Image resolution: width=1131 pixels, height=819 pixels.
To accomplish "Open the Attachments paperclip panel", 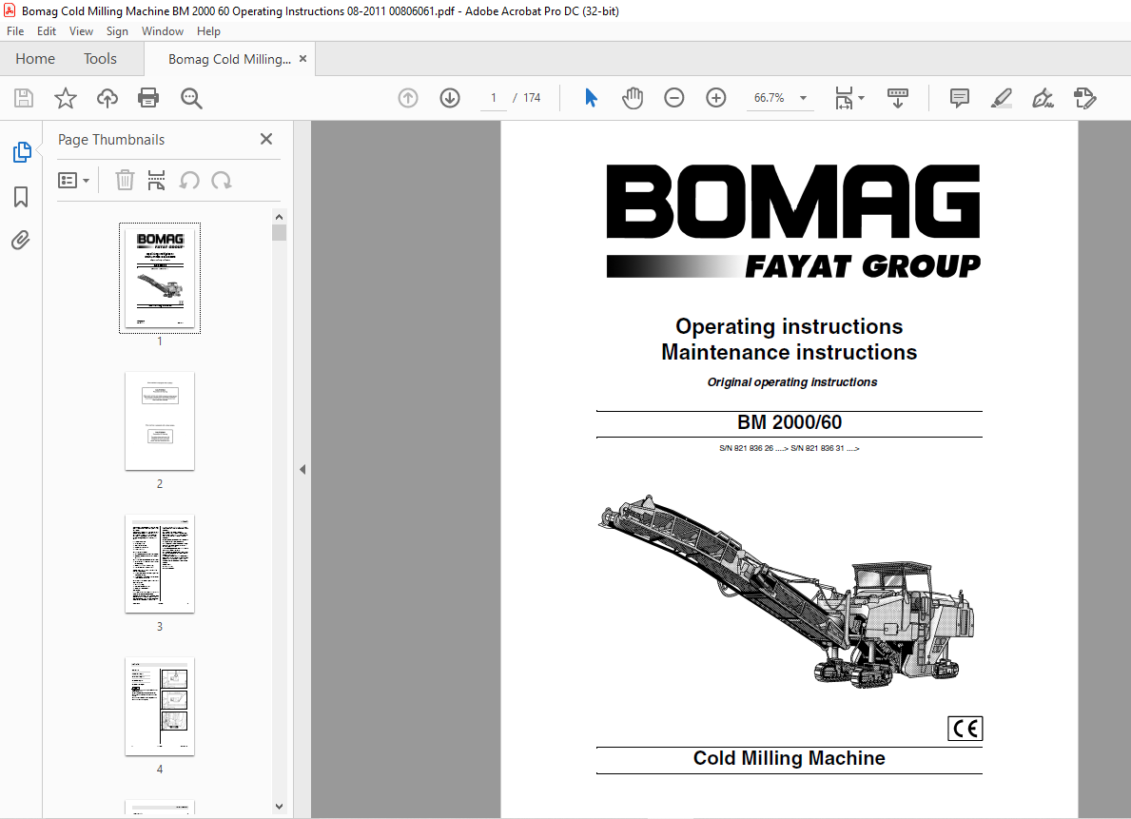I will pos(21,241).
